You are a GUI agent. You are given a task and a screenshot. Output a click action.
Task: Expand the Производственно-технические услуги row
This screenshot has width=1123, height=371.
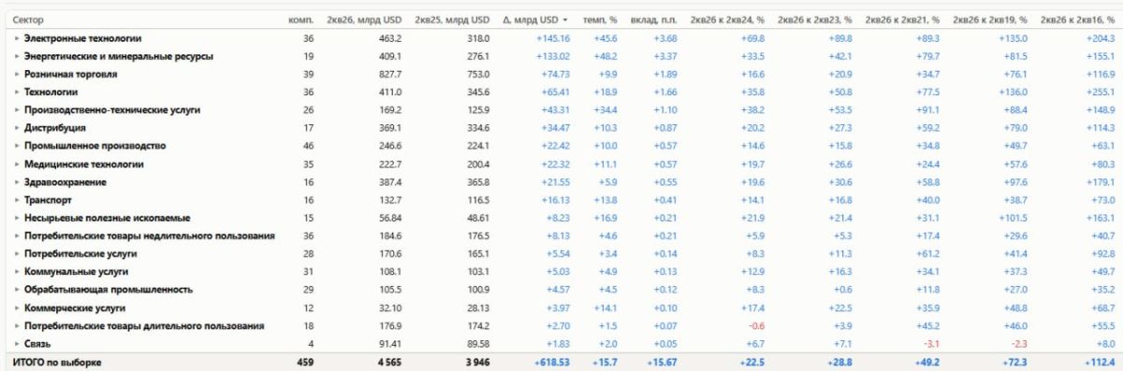(16, 110)
